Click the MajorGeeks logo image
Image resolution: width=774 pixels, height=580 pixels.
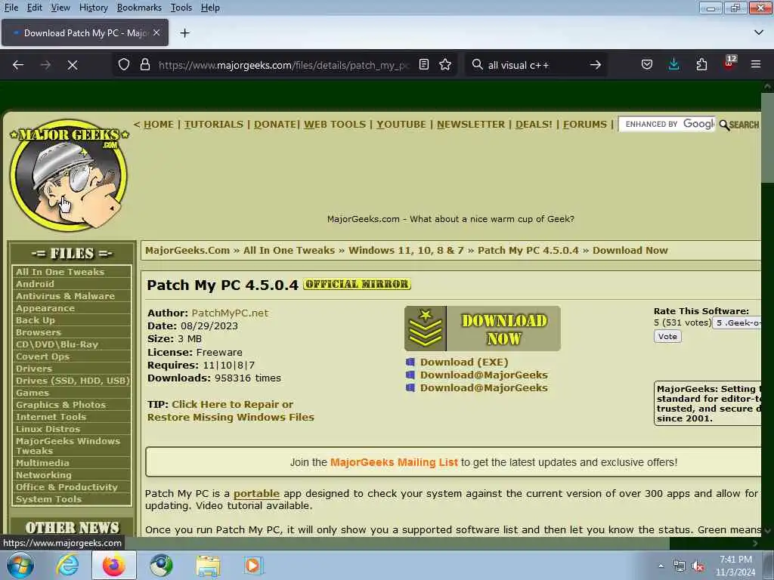69,175
